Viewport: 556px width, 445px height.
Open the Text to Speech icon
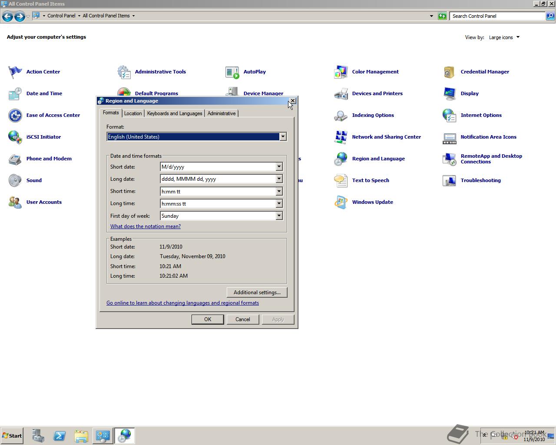[341, 180]
